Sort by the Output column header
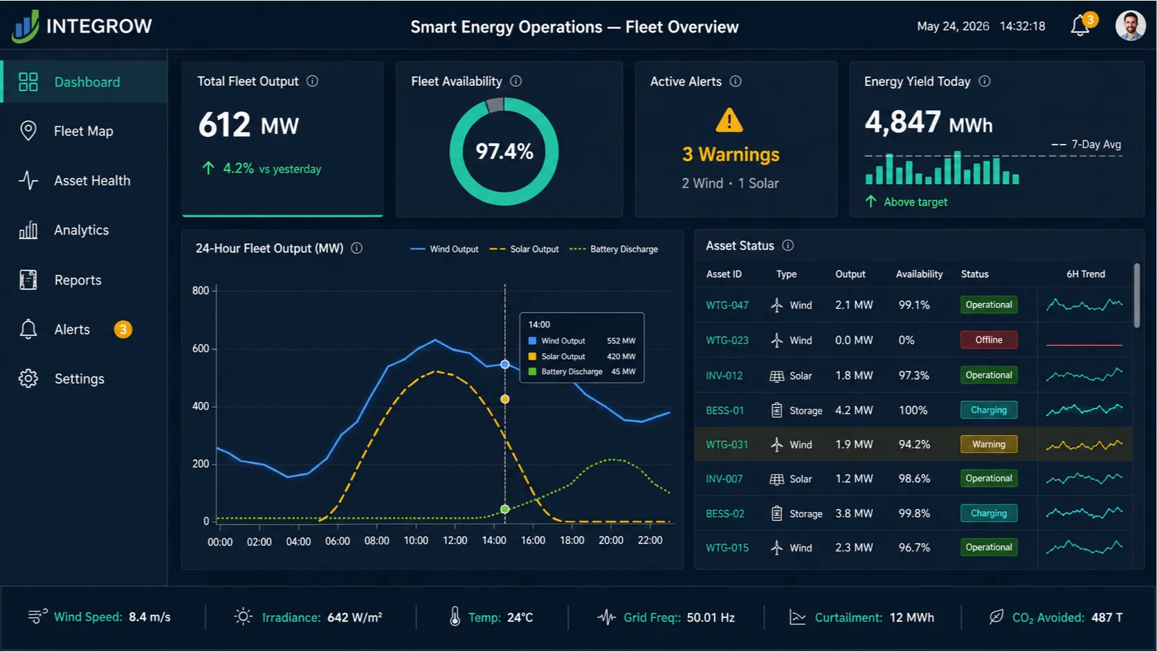The height and width of the screenshot is (651, 1157). click(x=850, y=274)
